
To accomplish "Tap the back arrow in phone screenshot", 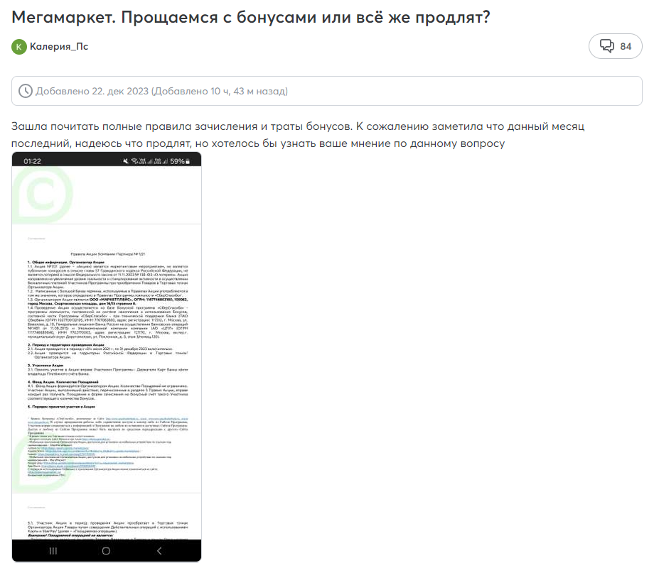I will tap(159, 551).
